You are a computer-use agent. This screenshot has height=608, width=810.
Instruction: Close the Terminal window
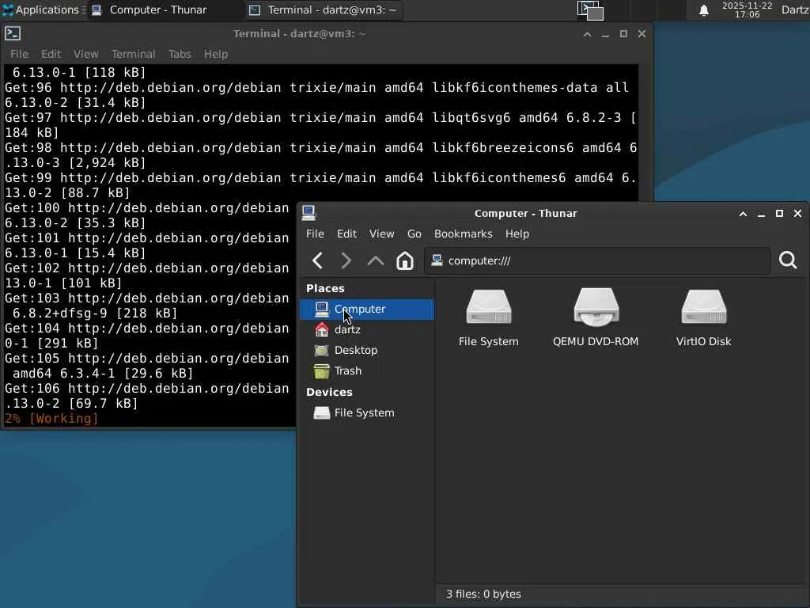(642, 33)
